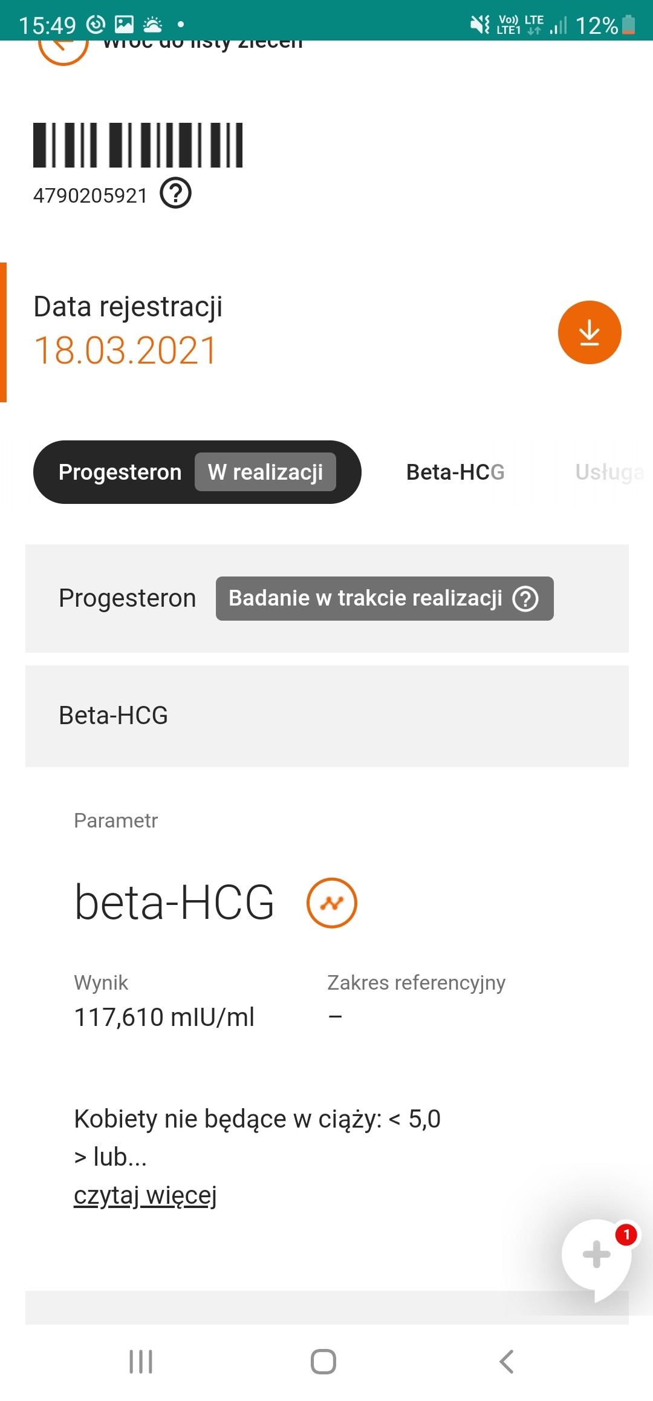This screenshot has width=653, height=1401.
Task: Open chat bubble with plus icon
Action: tap(597, 1255)
